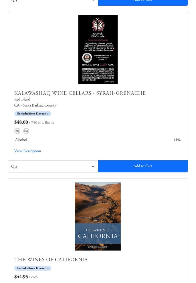
Task: Select the Alcohol attribute row label
Action: (x=21, y=140)
